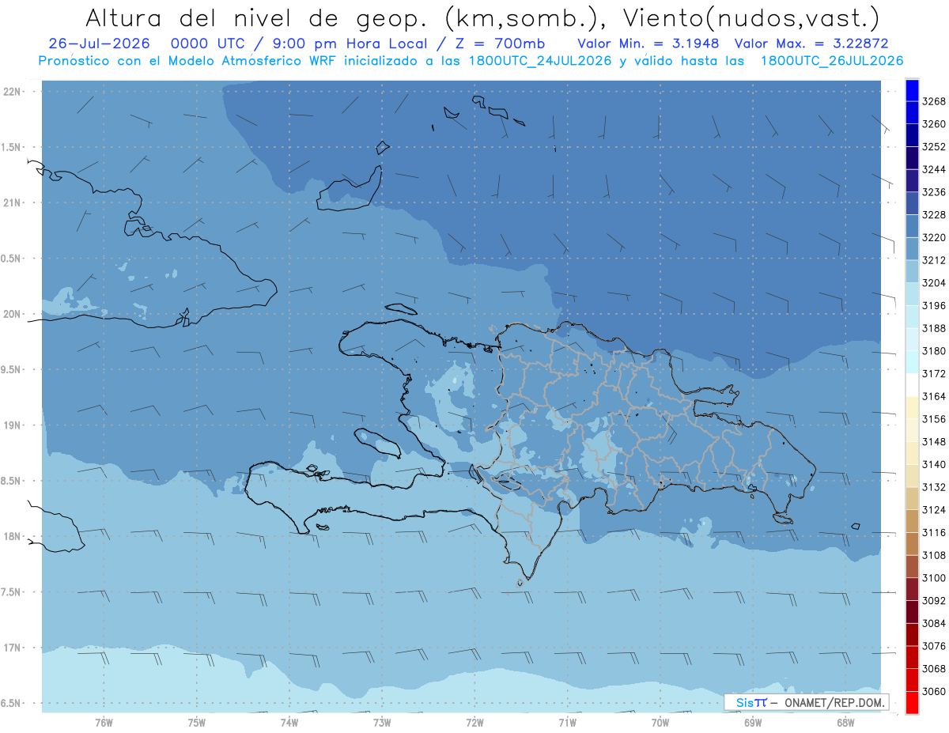This screenshot has width=949, height=733.
Task: Click the initialization time '1800UTC_24JUL2026'
Action: click(539, 61)
